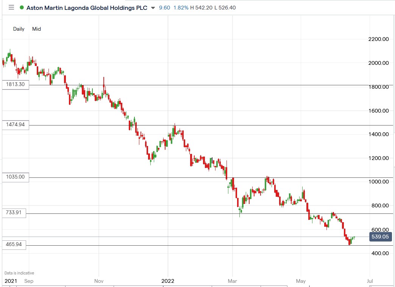
Task: Open the instrument selector dropdown arrow
Action: (153, 8)
